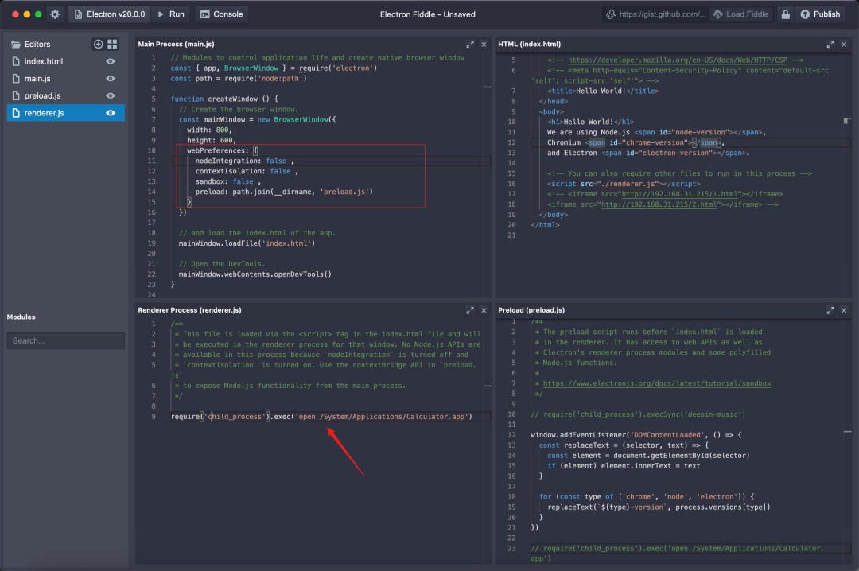The height and width of the screenshot is (571, 859).
Task: Close the Preload (preload.js) panel
Action: pyautogui.click(x=844, y=310)
